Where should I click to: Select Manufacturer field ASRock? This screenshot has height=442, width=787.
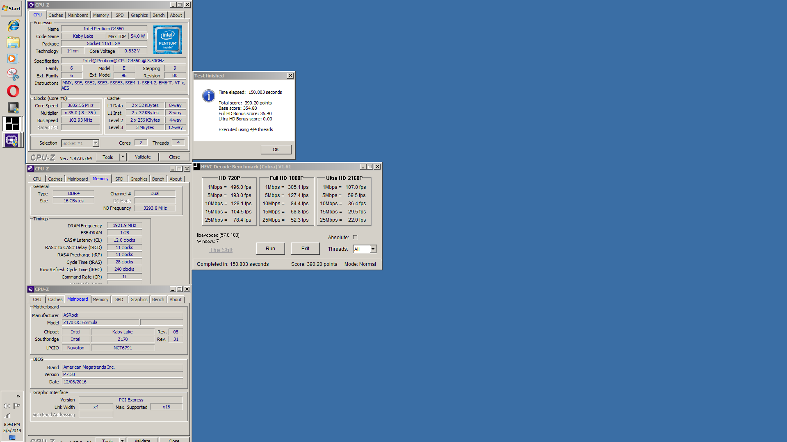coord(122,315)
